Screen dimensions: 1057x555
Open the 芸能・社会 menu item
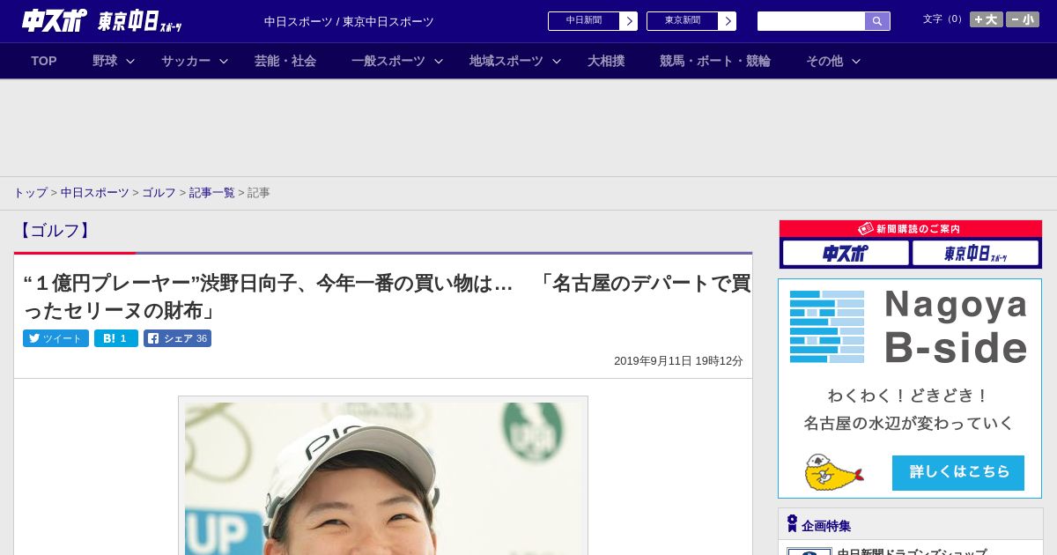coord(285,61)
